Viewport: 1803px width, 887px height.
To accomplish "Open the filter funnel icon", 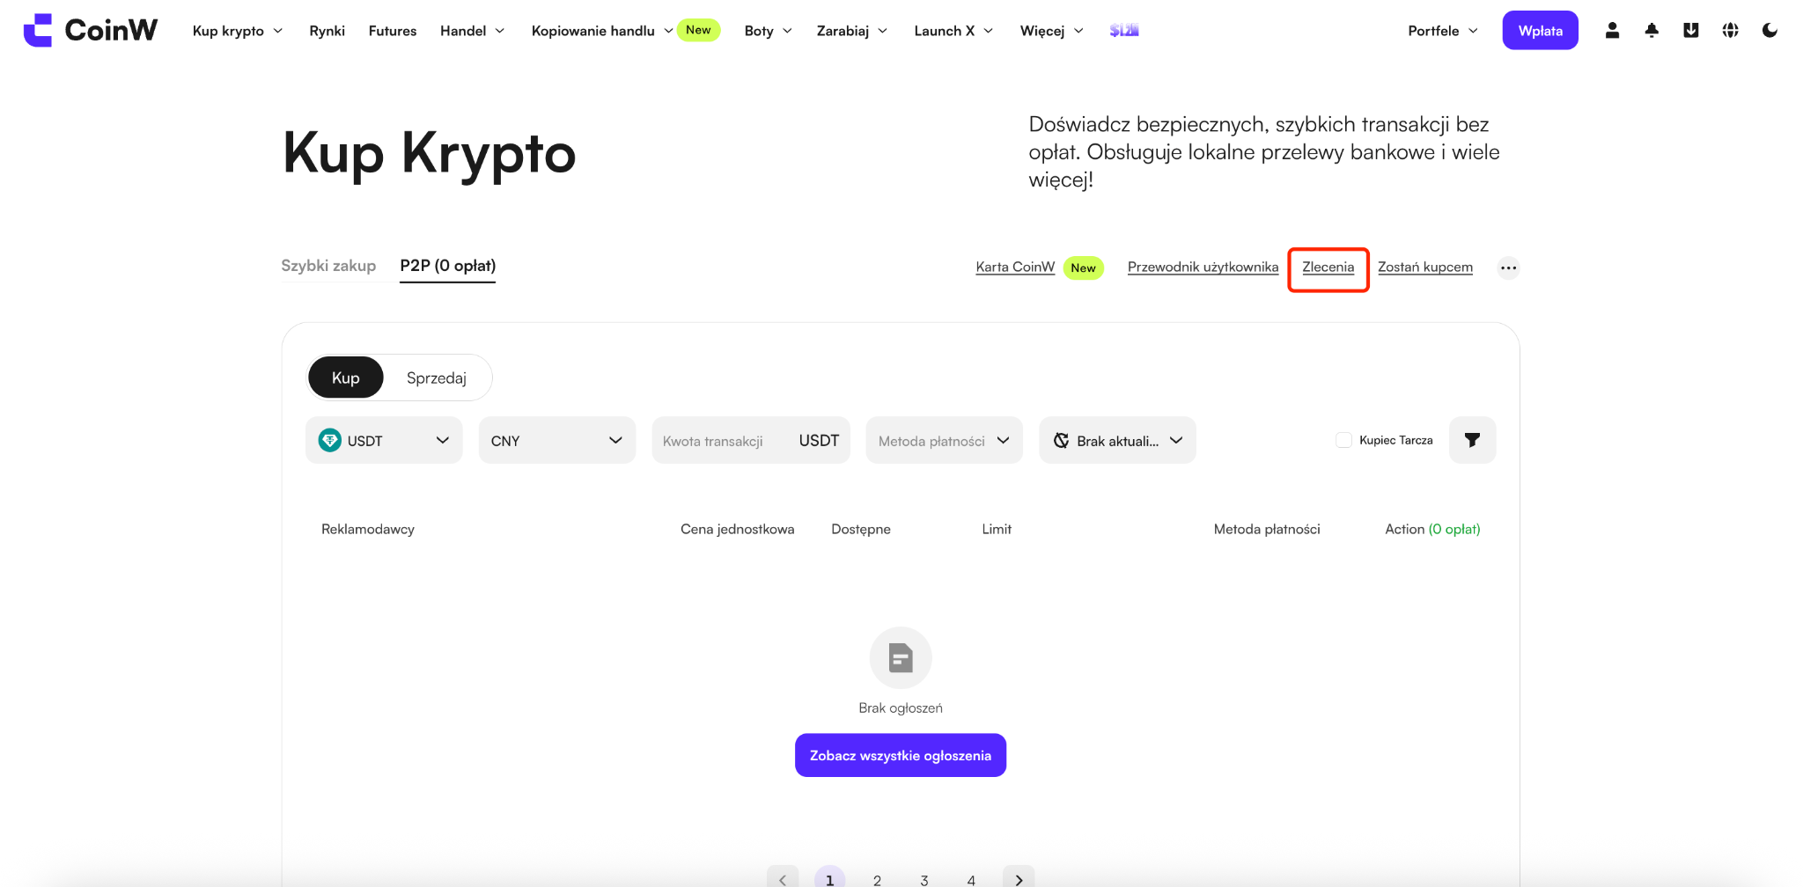I will point(1472,440).
